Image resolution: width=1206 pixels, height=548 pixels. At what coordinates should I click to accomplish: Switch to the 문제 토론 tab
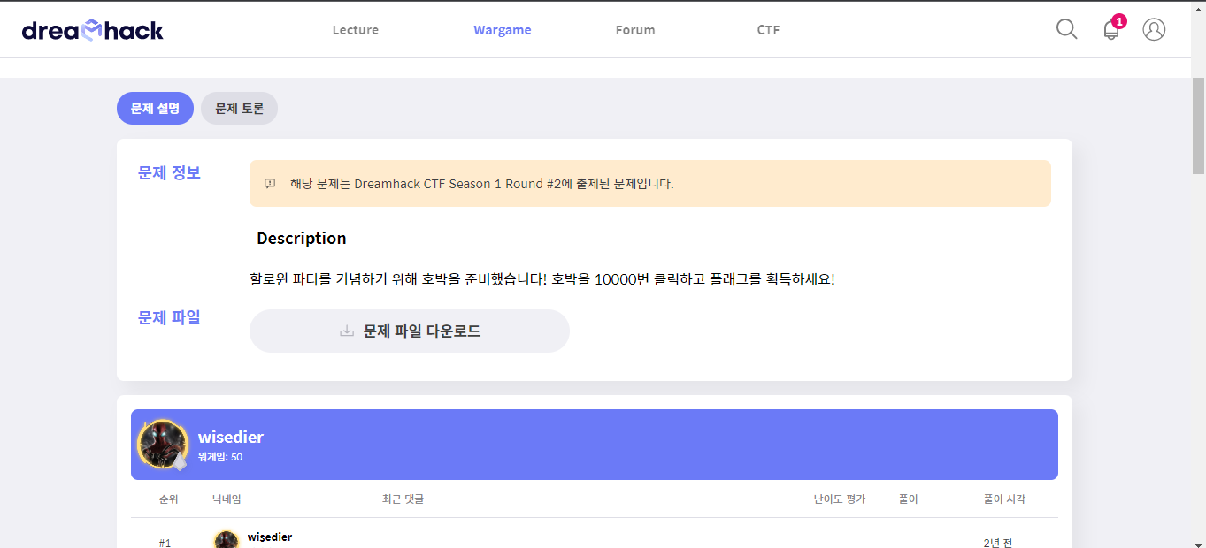pos(240,108)
